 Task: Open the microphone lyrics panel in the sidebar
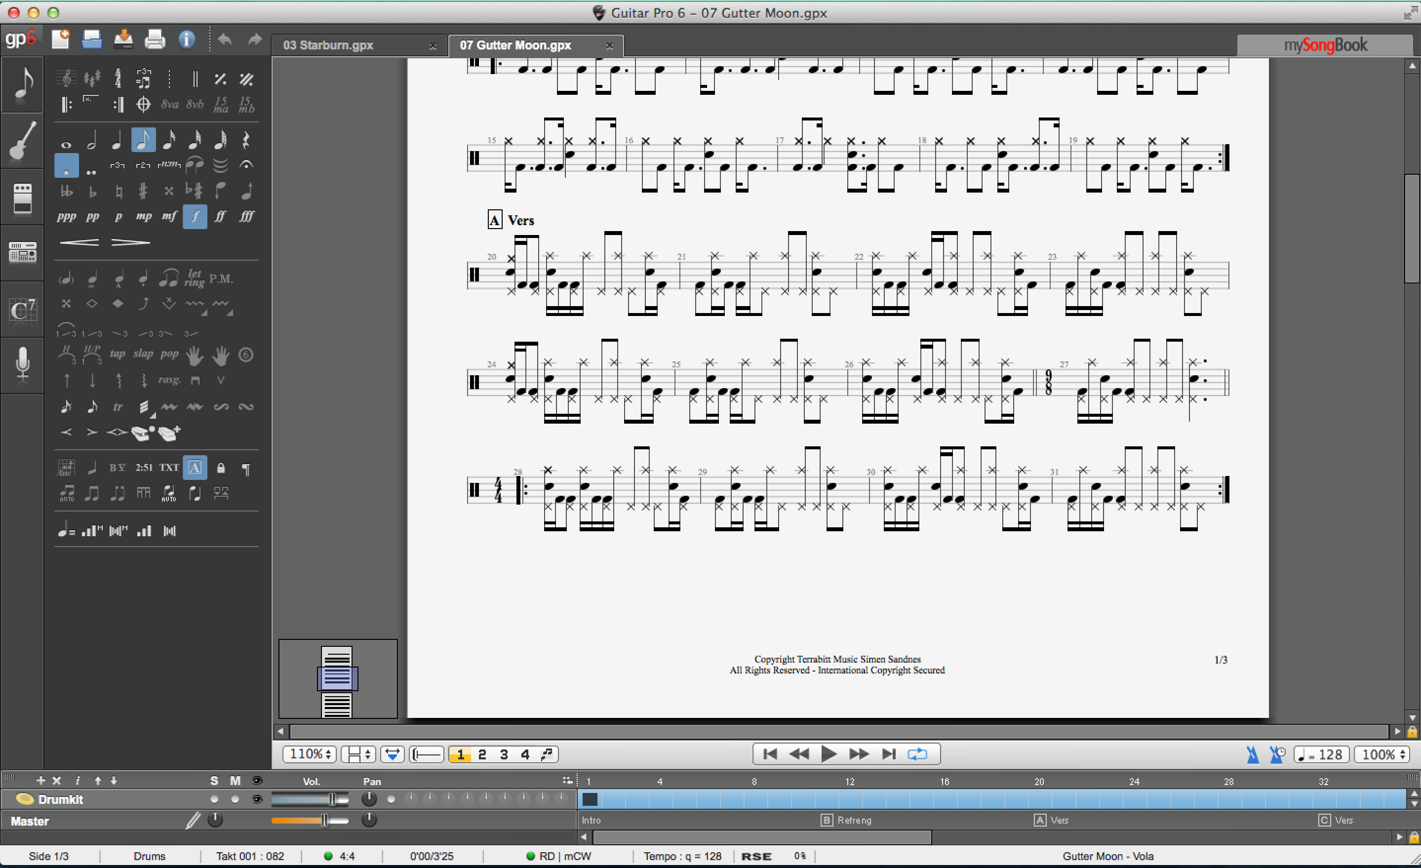(23, 364)
